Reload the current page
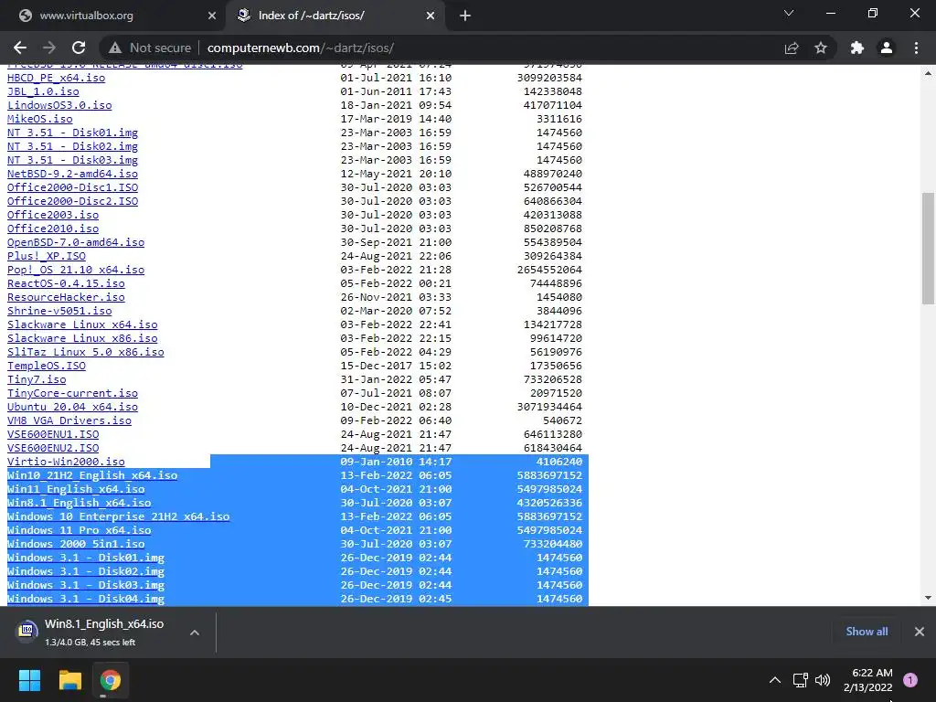The width and height of the screenshot is (936, 702). point(79,48)
